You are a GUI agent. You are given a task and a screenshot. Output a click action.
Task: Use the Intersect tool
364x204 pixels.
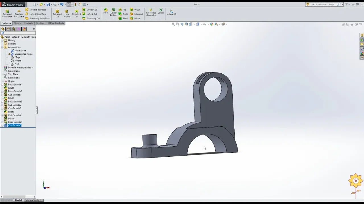[136, 14]
